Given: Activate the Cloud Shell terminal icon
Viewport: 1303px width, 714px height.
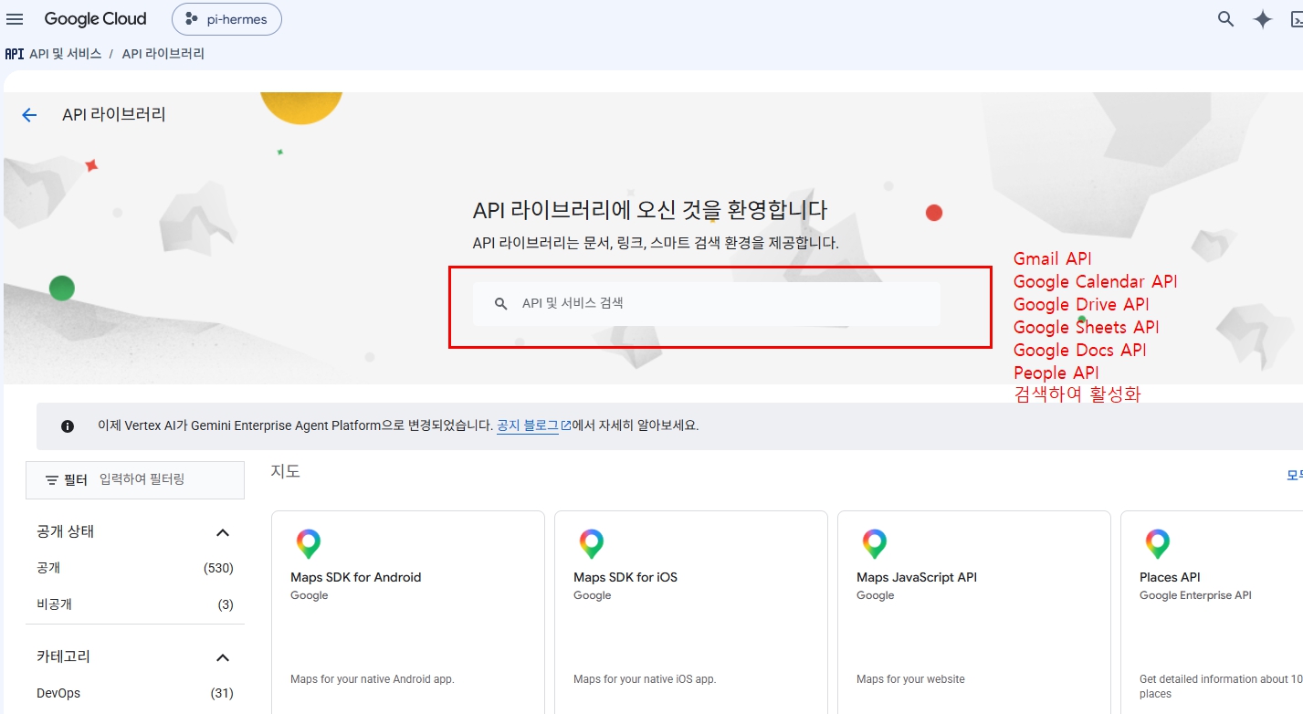Looking at the screenshot, I should coord(1296,19).
